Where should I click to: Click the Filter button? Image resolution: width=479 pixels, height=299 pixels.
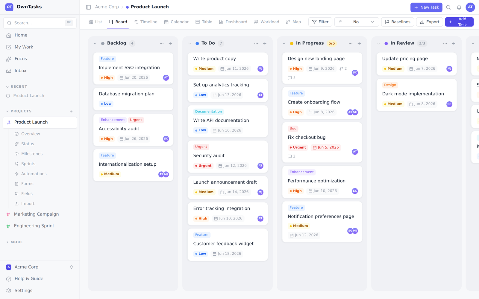tap(320, 22)
